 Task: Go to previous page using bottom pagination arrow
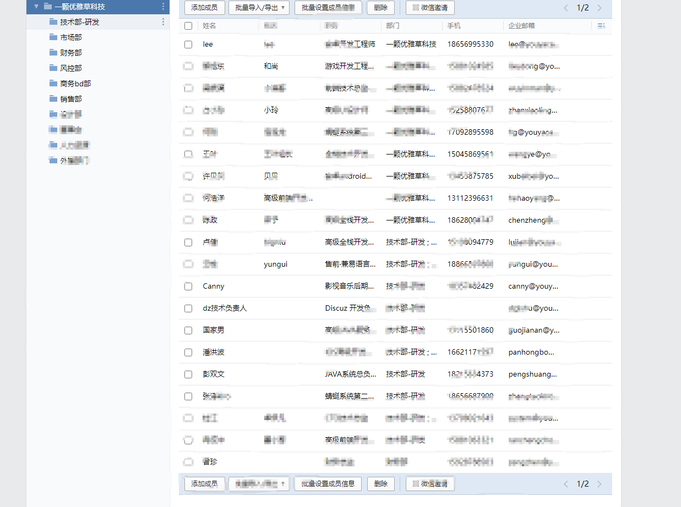566,484
